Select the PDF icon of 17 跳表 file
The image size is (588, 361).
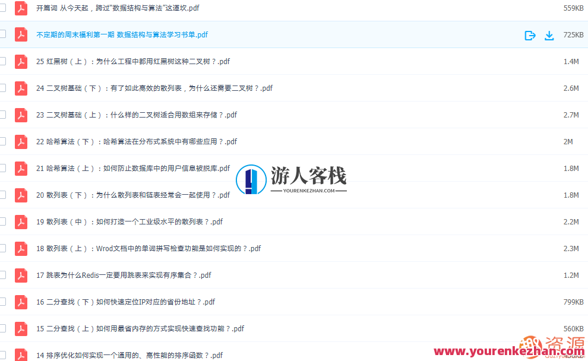click(21, 275)
